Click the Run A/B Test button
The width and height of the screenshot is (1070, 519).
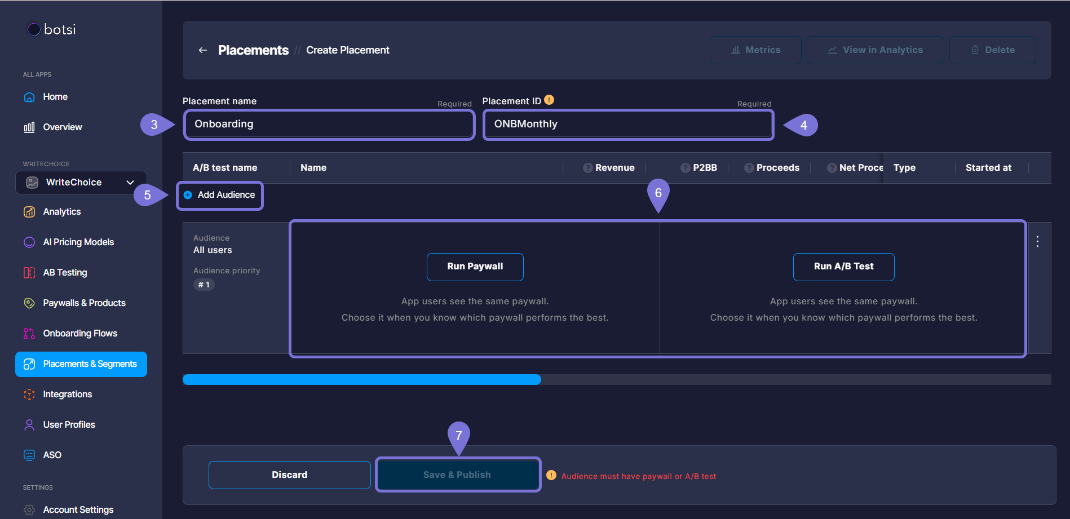843,267
